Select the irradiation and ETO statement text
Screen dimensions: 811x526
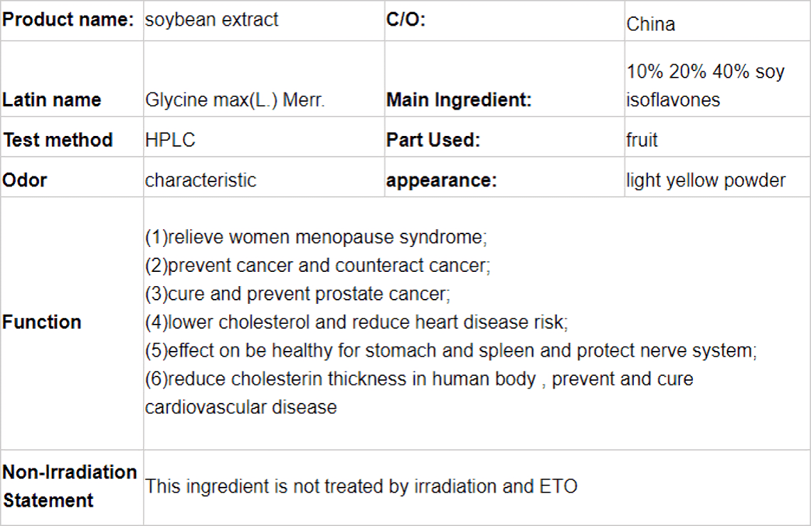click(x=361, y=487)
